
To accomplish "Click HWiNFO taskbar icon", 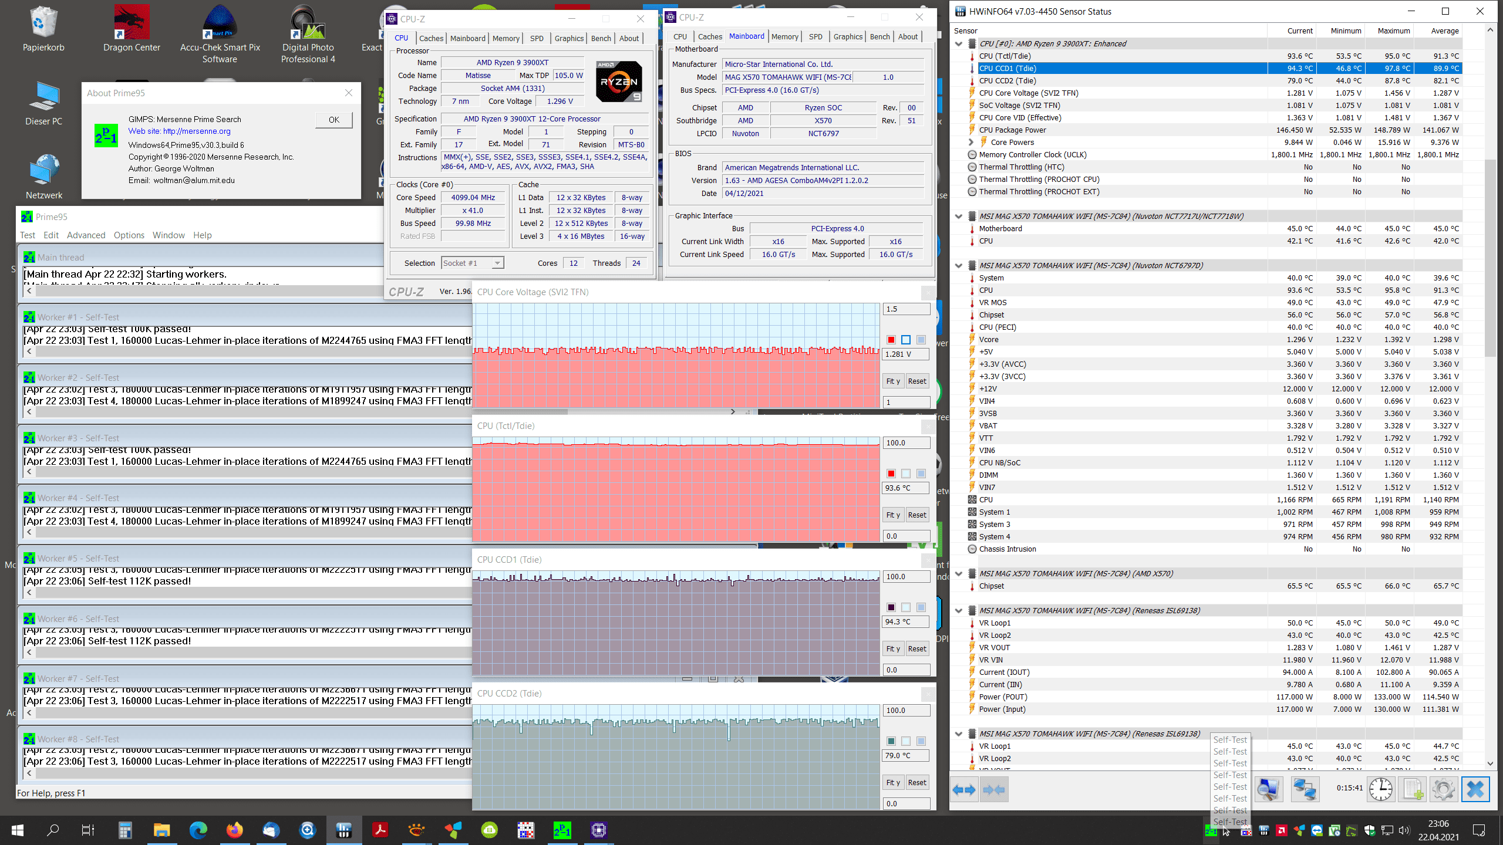I will (343, 830).
